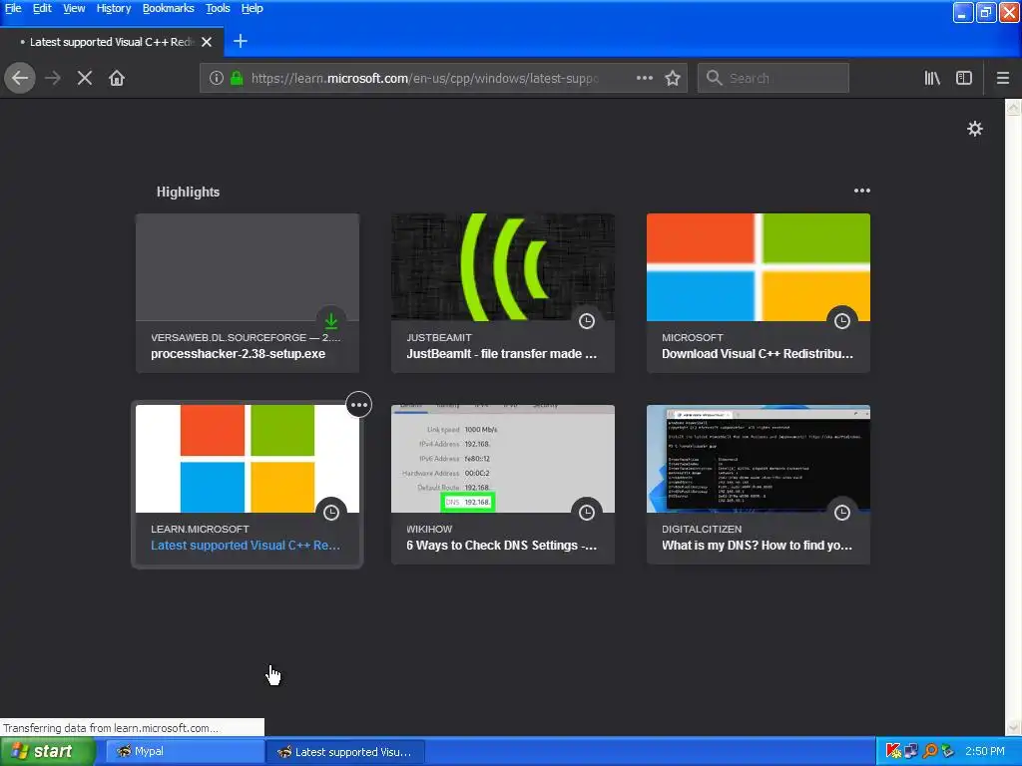Open the History menu
1022x766 pixels.
tap(114, 8)
